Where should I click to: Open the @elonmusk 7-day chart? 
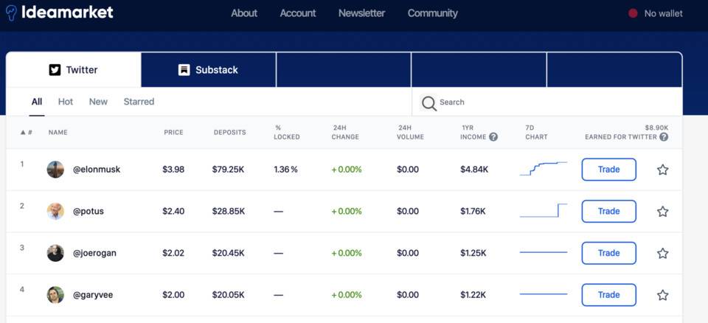tap(544, 169)
